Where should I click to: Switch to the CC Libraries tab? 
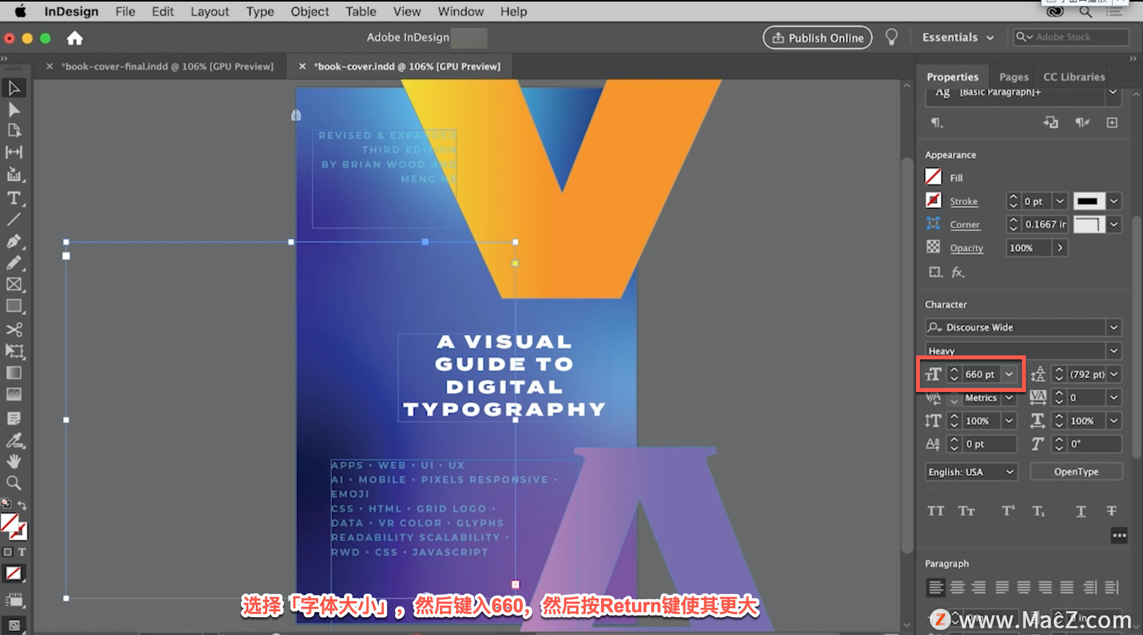click(1074, 77)
